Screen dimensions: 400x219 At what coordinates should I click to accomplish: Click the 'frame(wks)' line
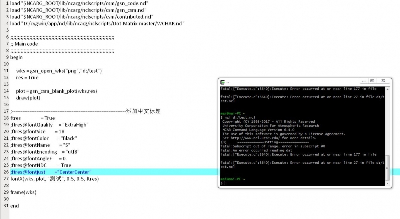tap(24, 192)
